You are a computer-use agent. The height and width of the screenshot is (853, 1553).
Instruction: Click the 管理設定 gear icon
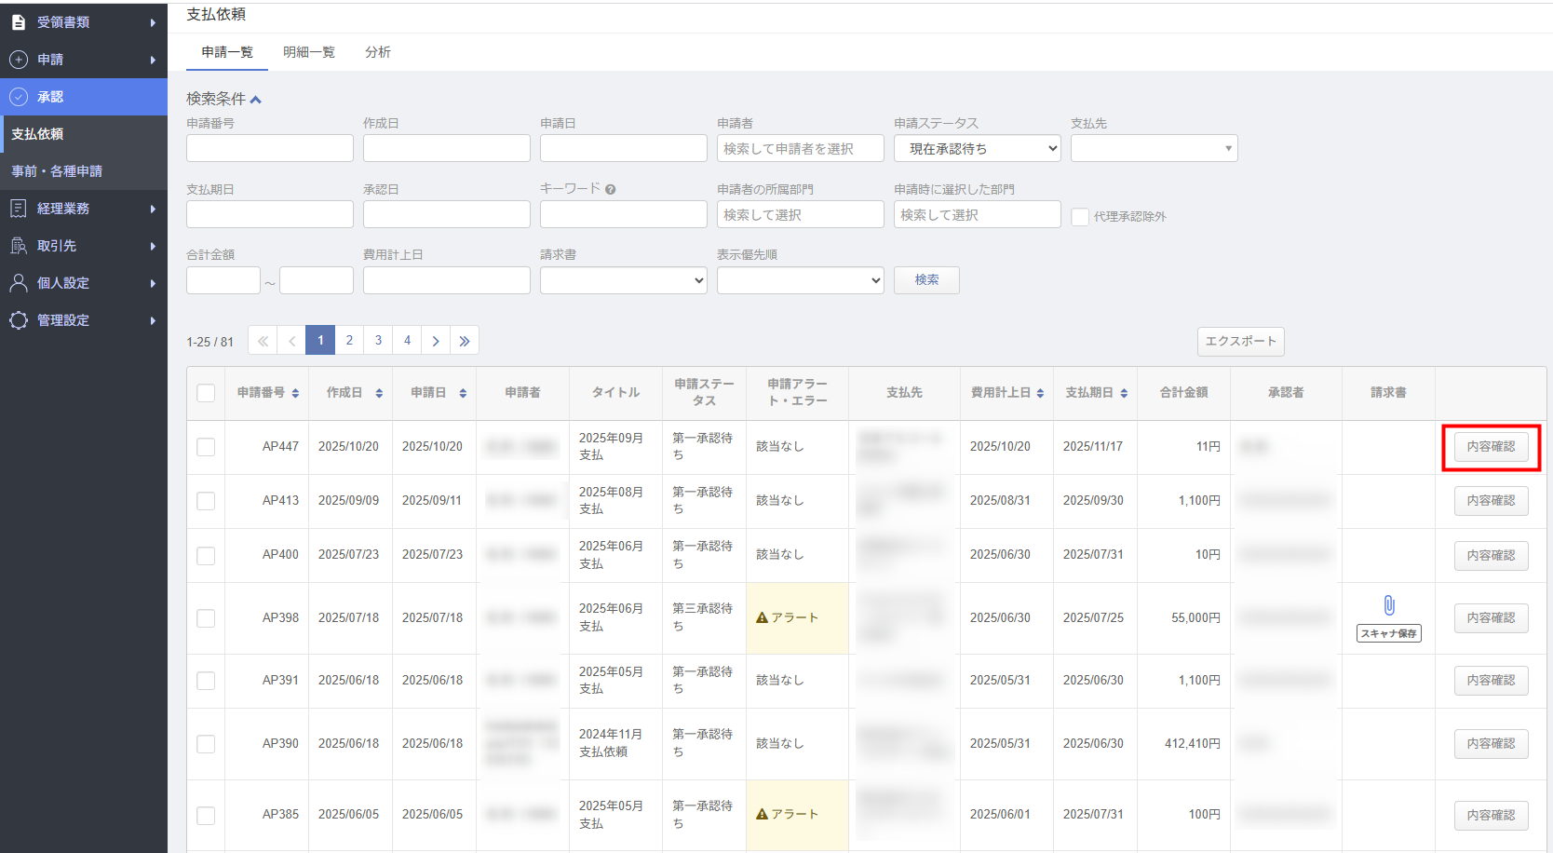coord(19,320)
